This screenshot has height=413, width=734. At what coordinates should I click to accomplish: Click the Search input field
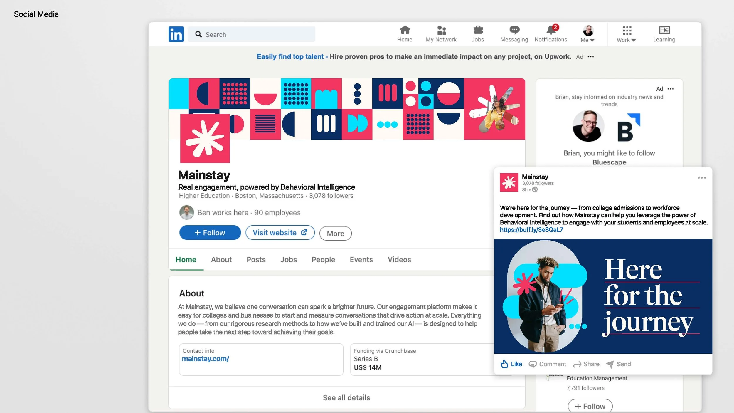pos(251,34)
